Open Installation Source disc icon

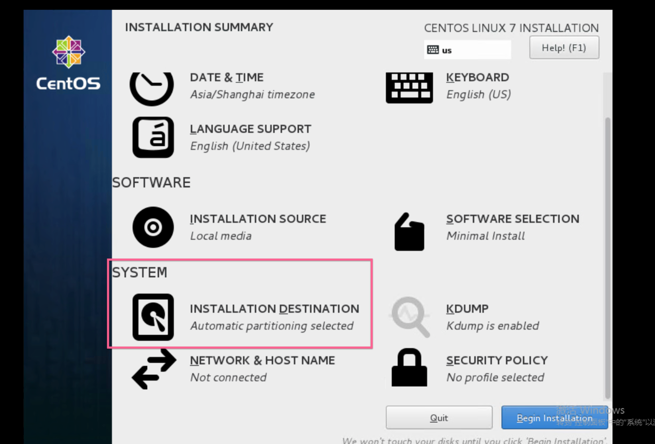pos(153,227)
